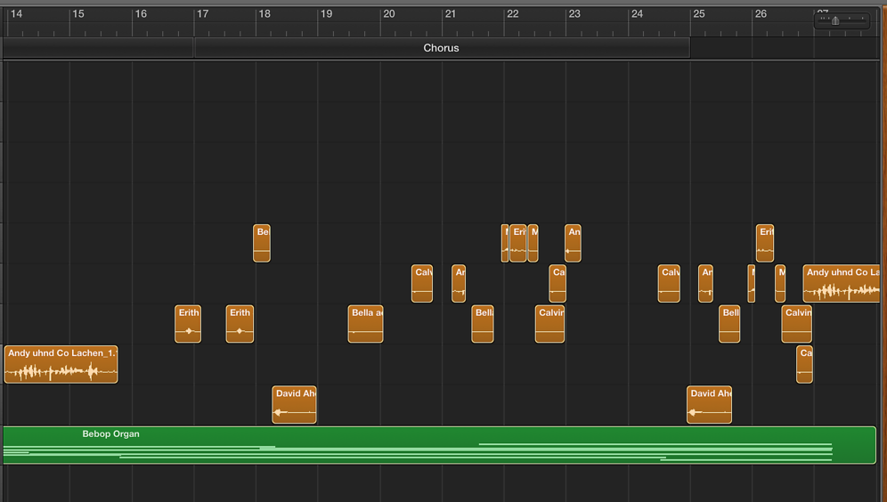Select the Calvin region before bar 23
Screen dimensions: 887x502
click(x=549, y=324)
